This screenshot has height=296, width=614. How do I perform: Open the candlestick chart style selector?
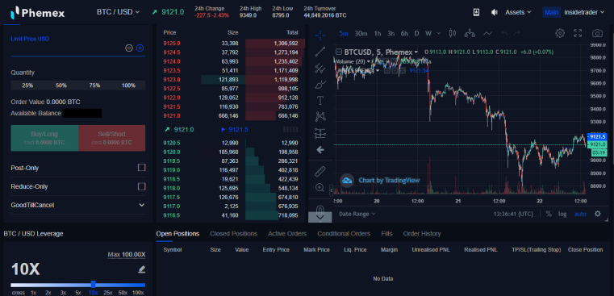point(453,33)
